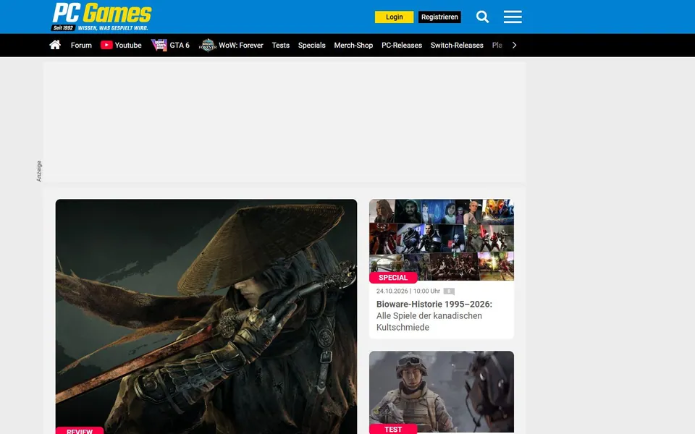Open the Bioware collage thumbnail
The image size is (695, 434).
tap(442, 239)
